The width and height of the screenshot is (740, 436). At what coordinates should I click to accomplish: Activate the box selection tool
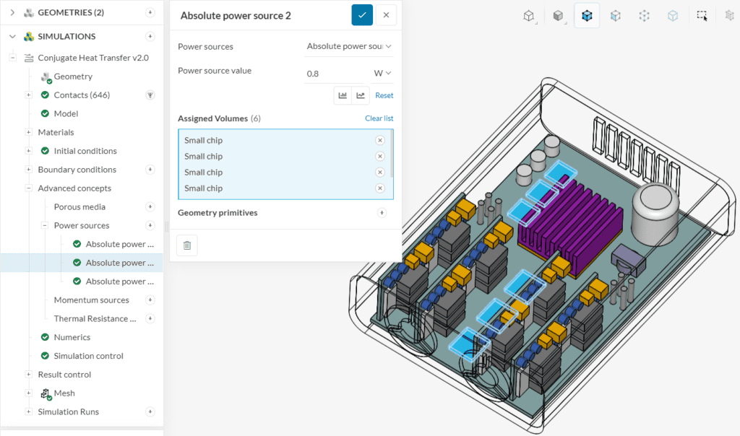pos(702,15)
